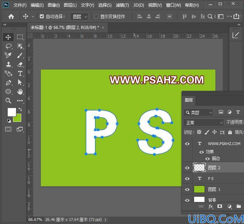Open the 图层 auto-select dropdown
The image size is (244, 224).
[x=79, y=16]
